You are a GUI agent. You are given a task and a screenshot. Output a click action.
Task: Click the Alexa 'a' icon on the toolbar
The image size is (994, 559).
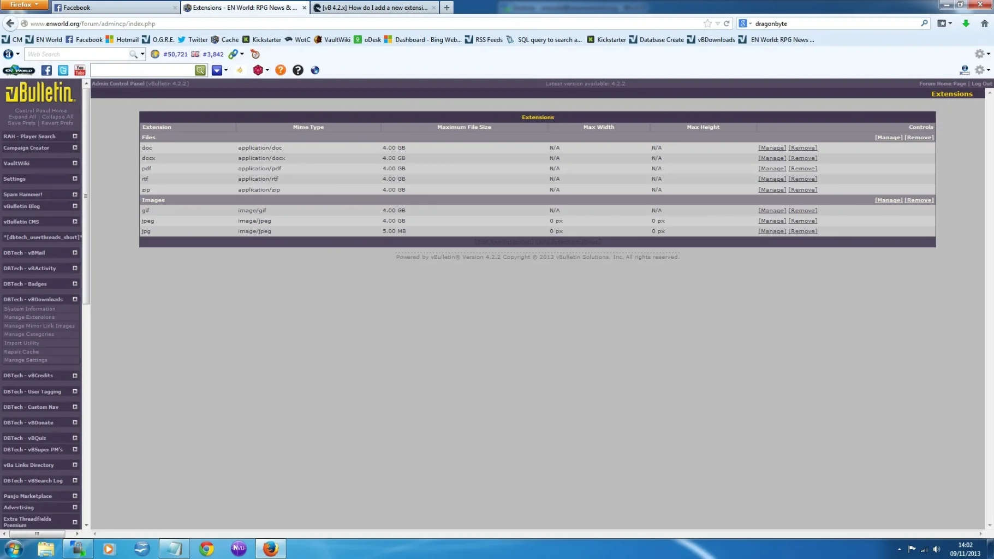8,54
